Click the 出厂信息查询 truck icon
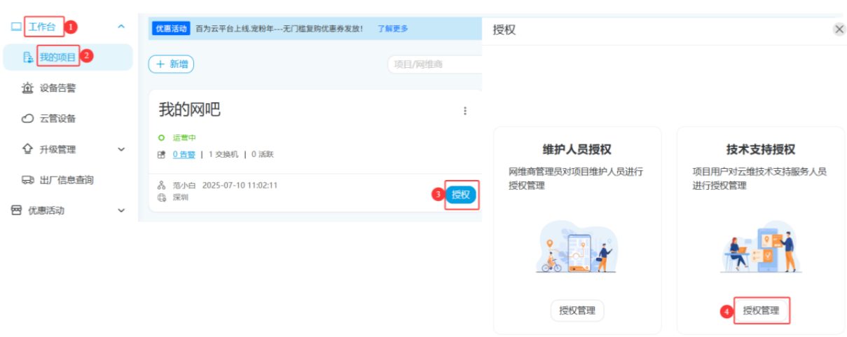847x337 pixels. pyautogui.click(x=27, y=180)
